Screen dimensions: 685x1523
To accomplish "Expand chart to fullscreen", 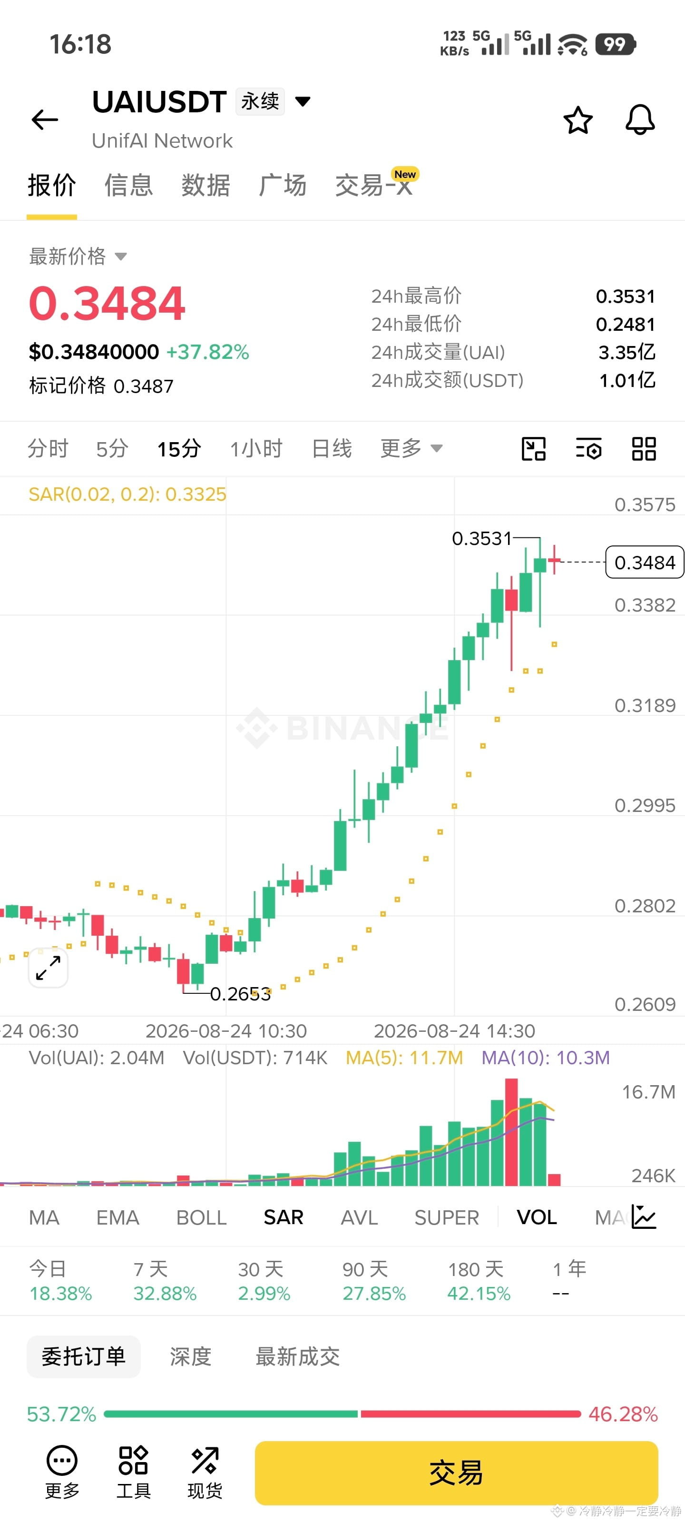I will 49,968.
